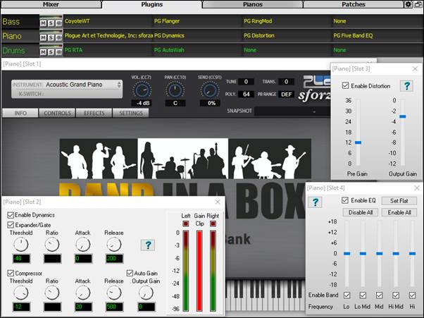Click Compressor Attack knob
Screen dimensions: 424x318
(x=83, y=293)
